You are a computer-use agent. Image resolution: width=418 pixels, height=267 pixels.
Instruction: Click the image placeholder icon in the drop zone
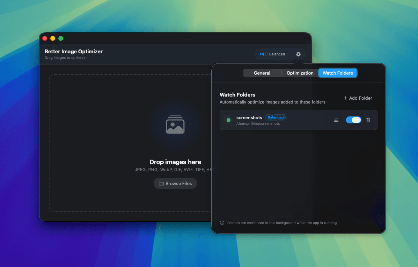click(x=175, y=124)
